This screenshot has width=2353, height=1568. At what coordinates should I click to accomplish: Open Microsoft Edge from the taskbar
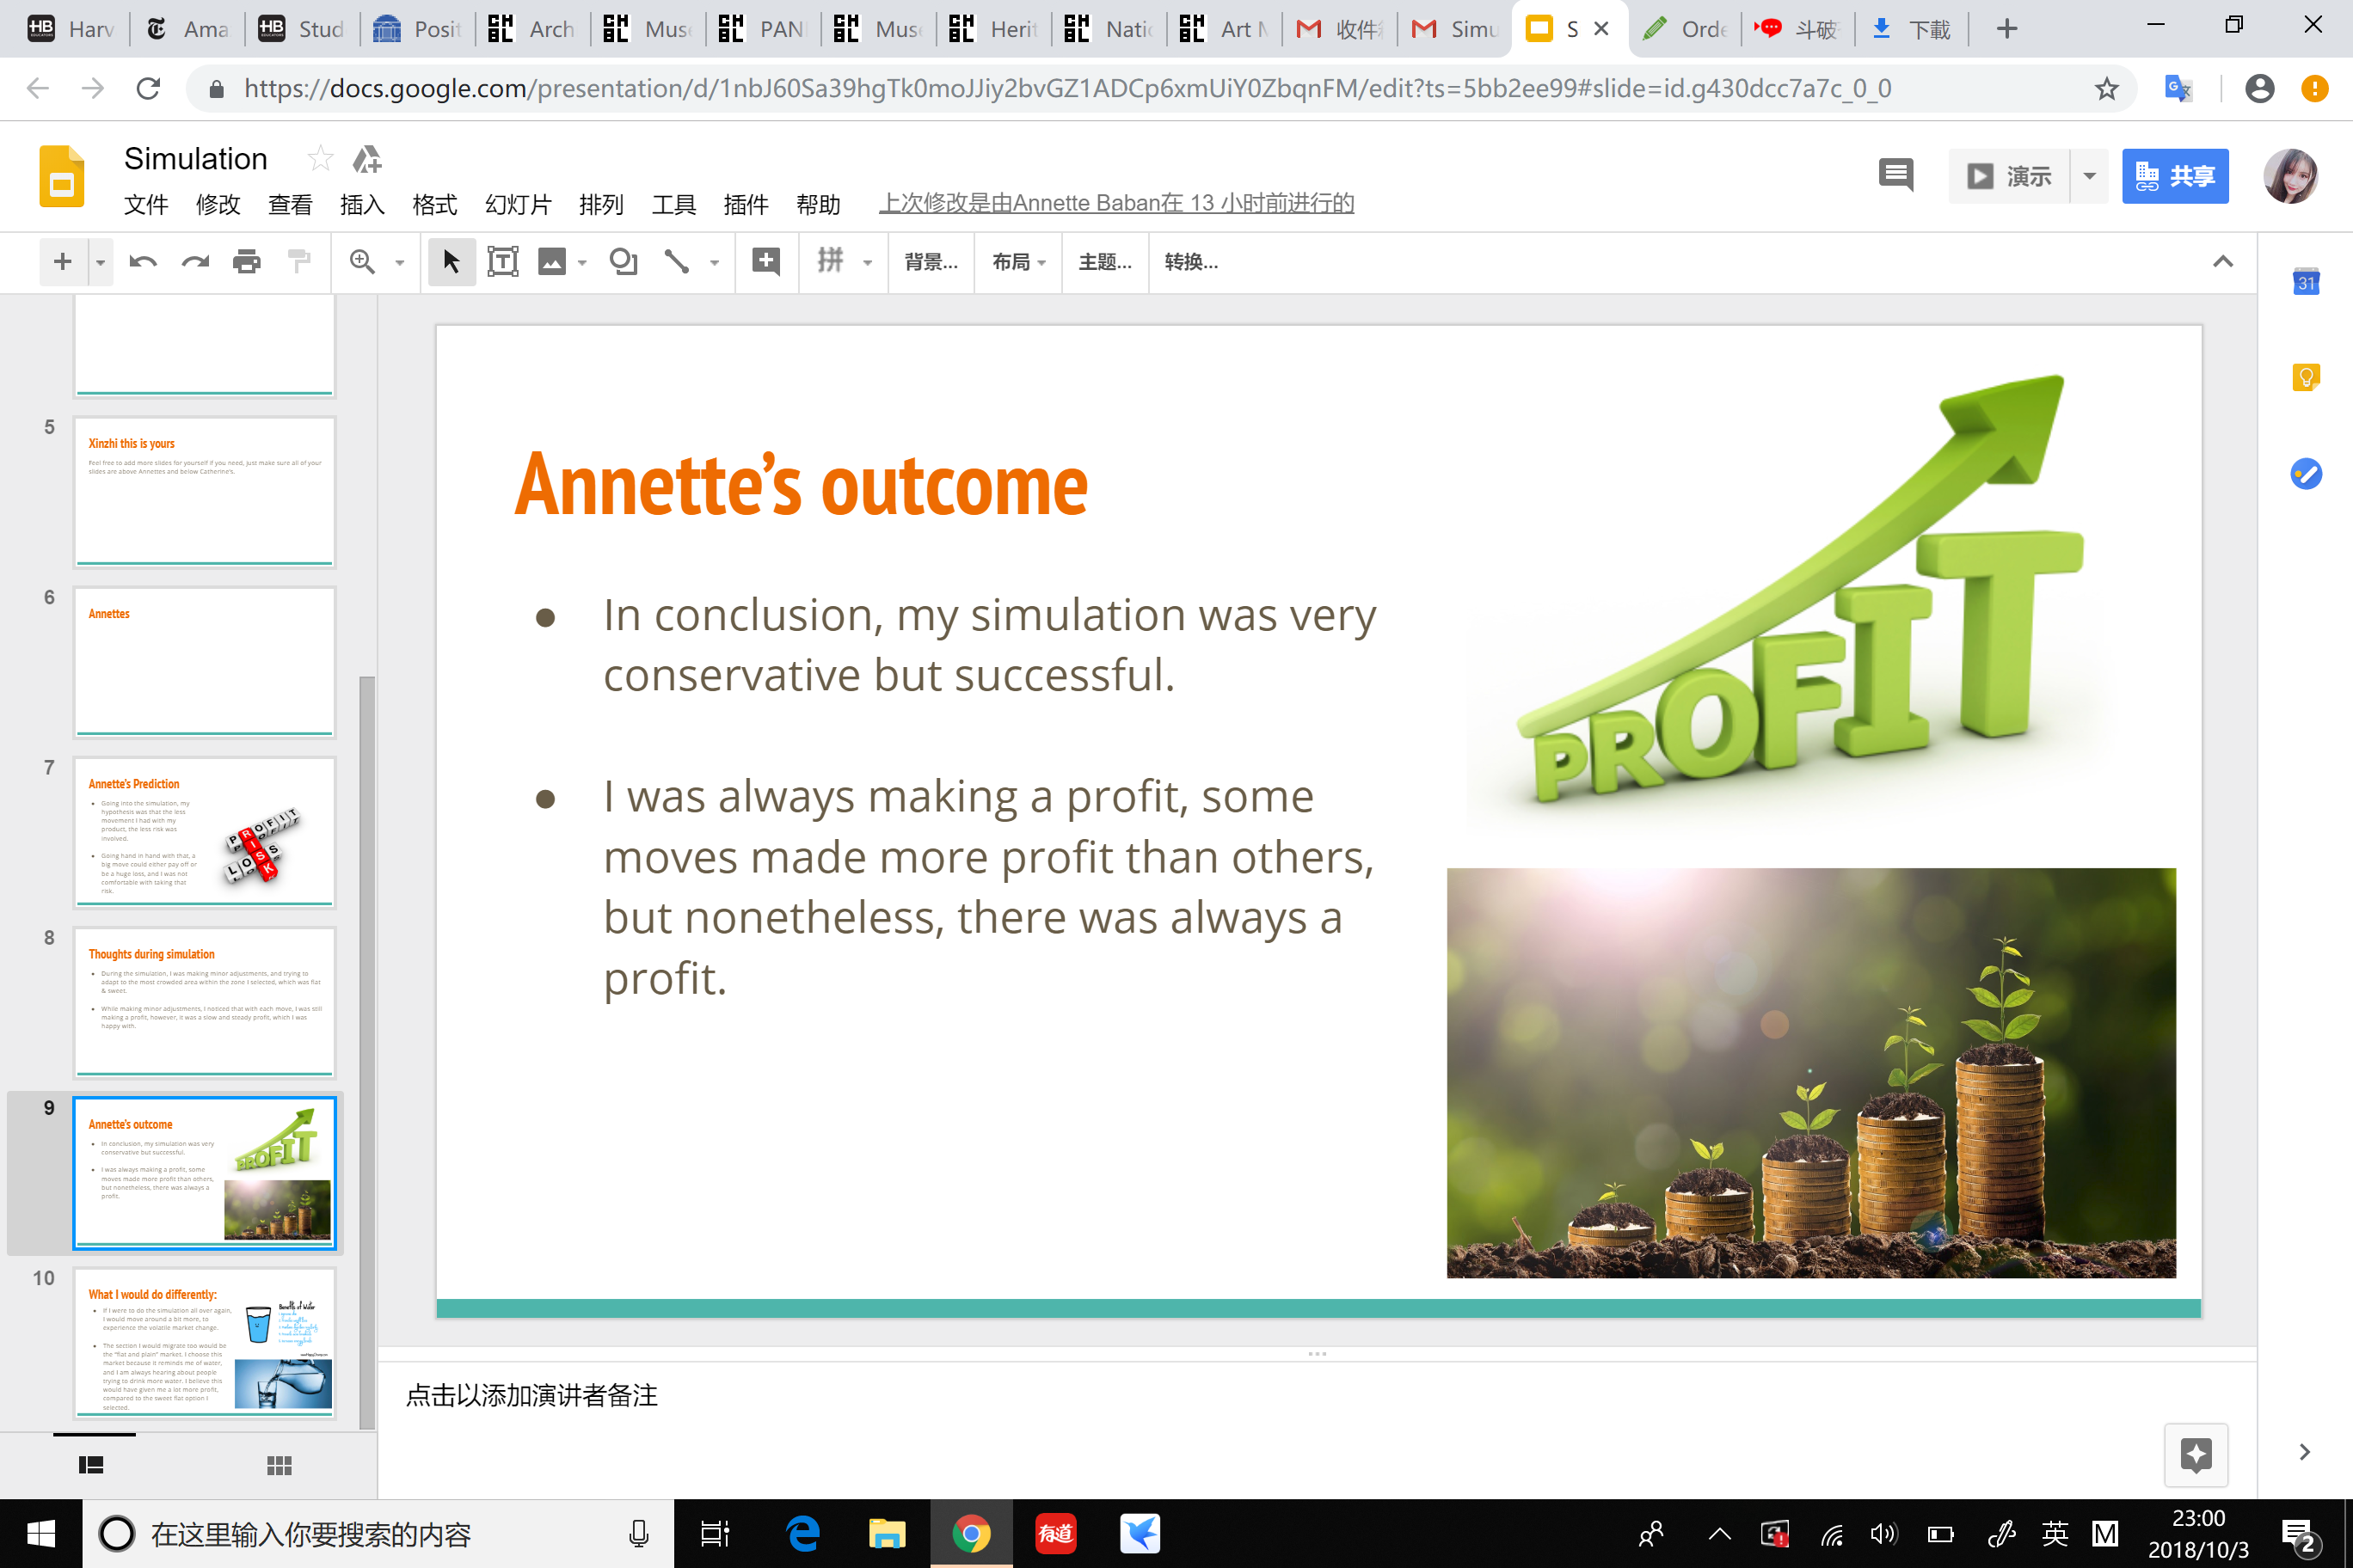[x=802, y=1534]
